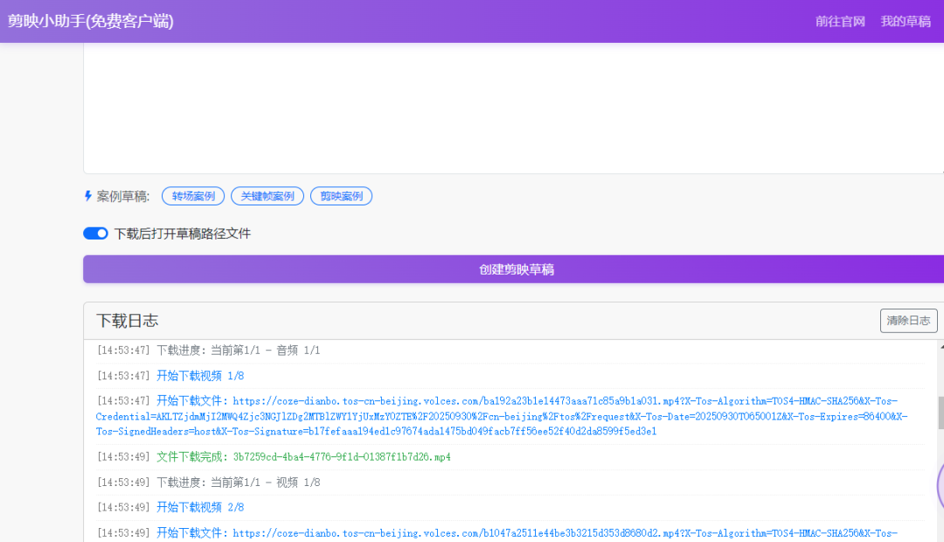Click log line 开始下载视频 1/8
The height and width of the screenshot is (542, 944).
click(200, 376)
